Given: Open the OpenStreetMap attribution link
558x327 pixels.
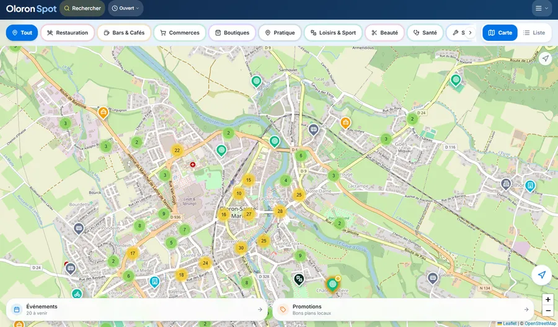Looking at the screenshot, I should coord(541,323).
